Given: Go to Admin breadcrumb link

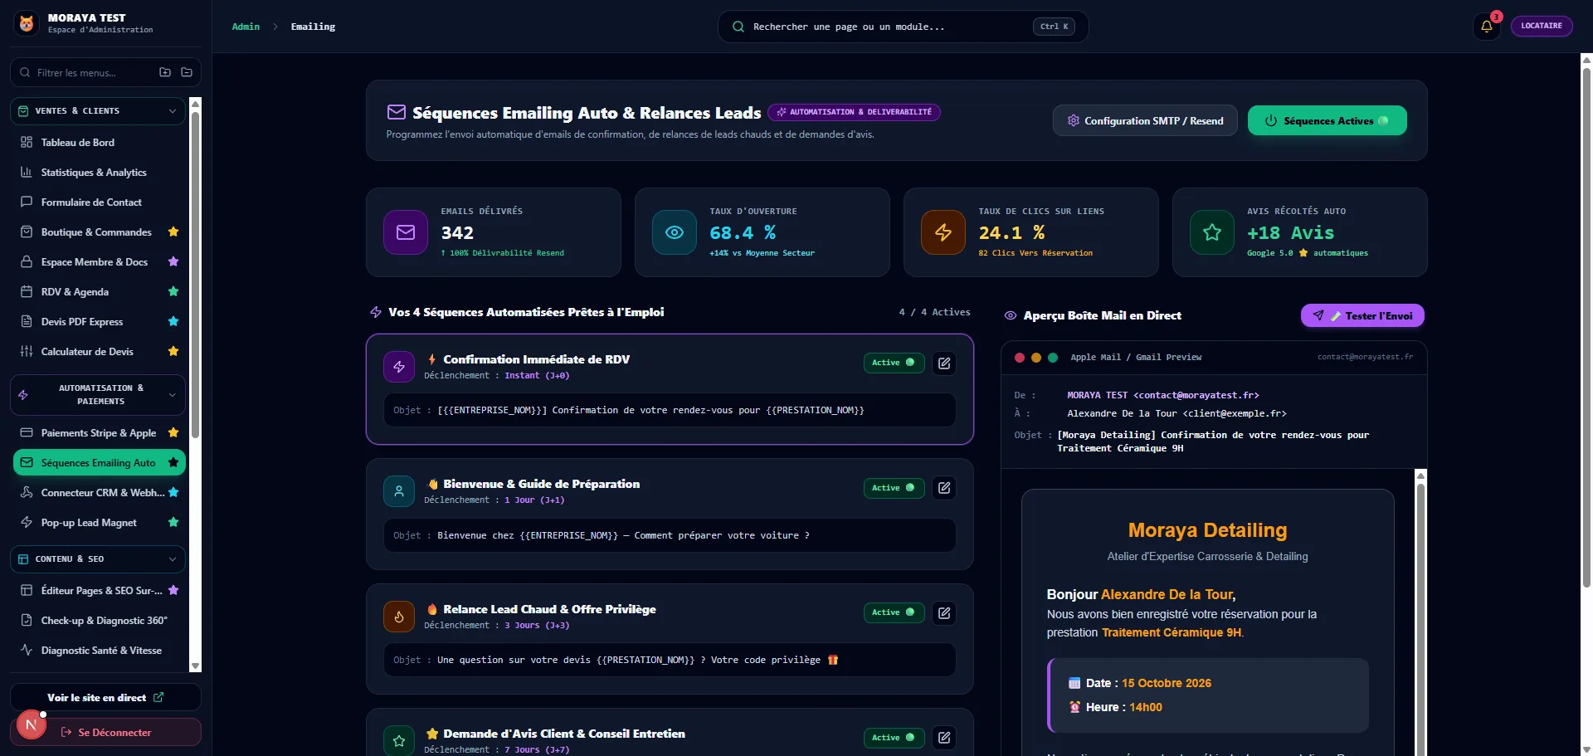Looking at the screenshot, I should click(x=246, y=27).
